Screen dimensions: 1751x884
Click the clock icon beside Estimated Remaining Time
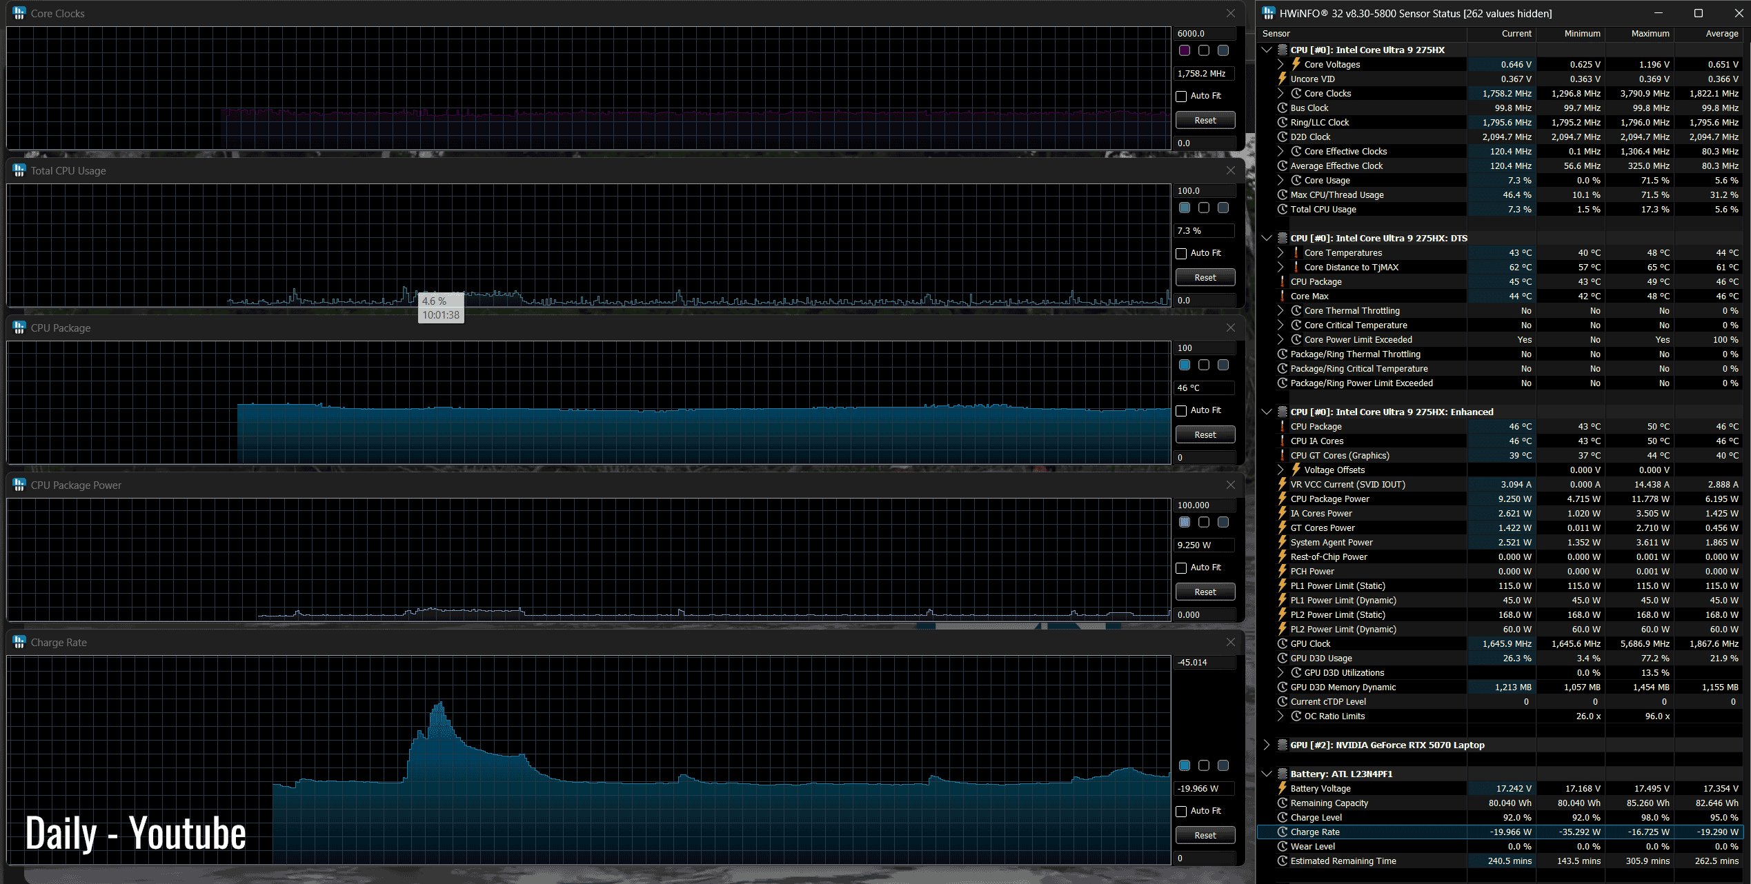[x=1283, y=861]
